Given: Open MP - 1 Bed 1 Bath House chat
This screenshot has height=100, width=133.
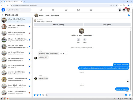Looking at the screenshot, I should coord(16,46).
